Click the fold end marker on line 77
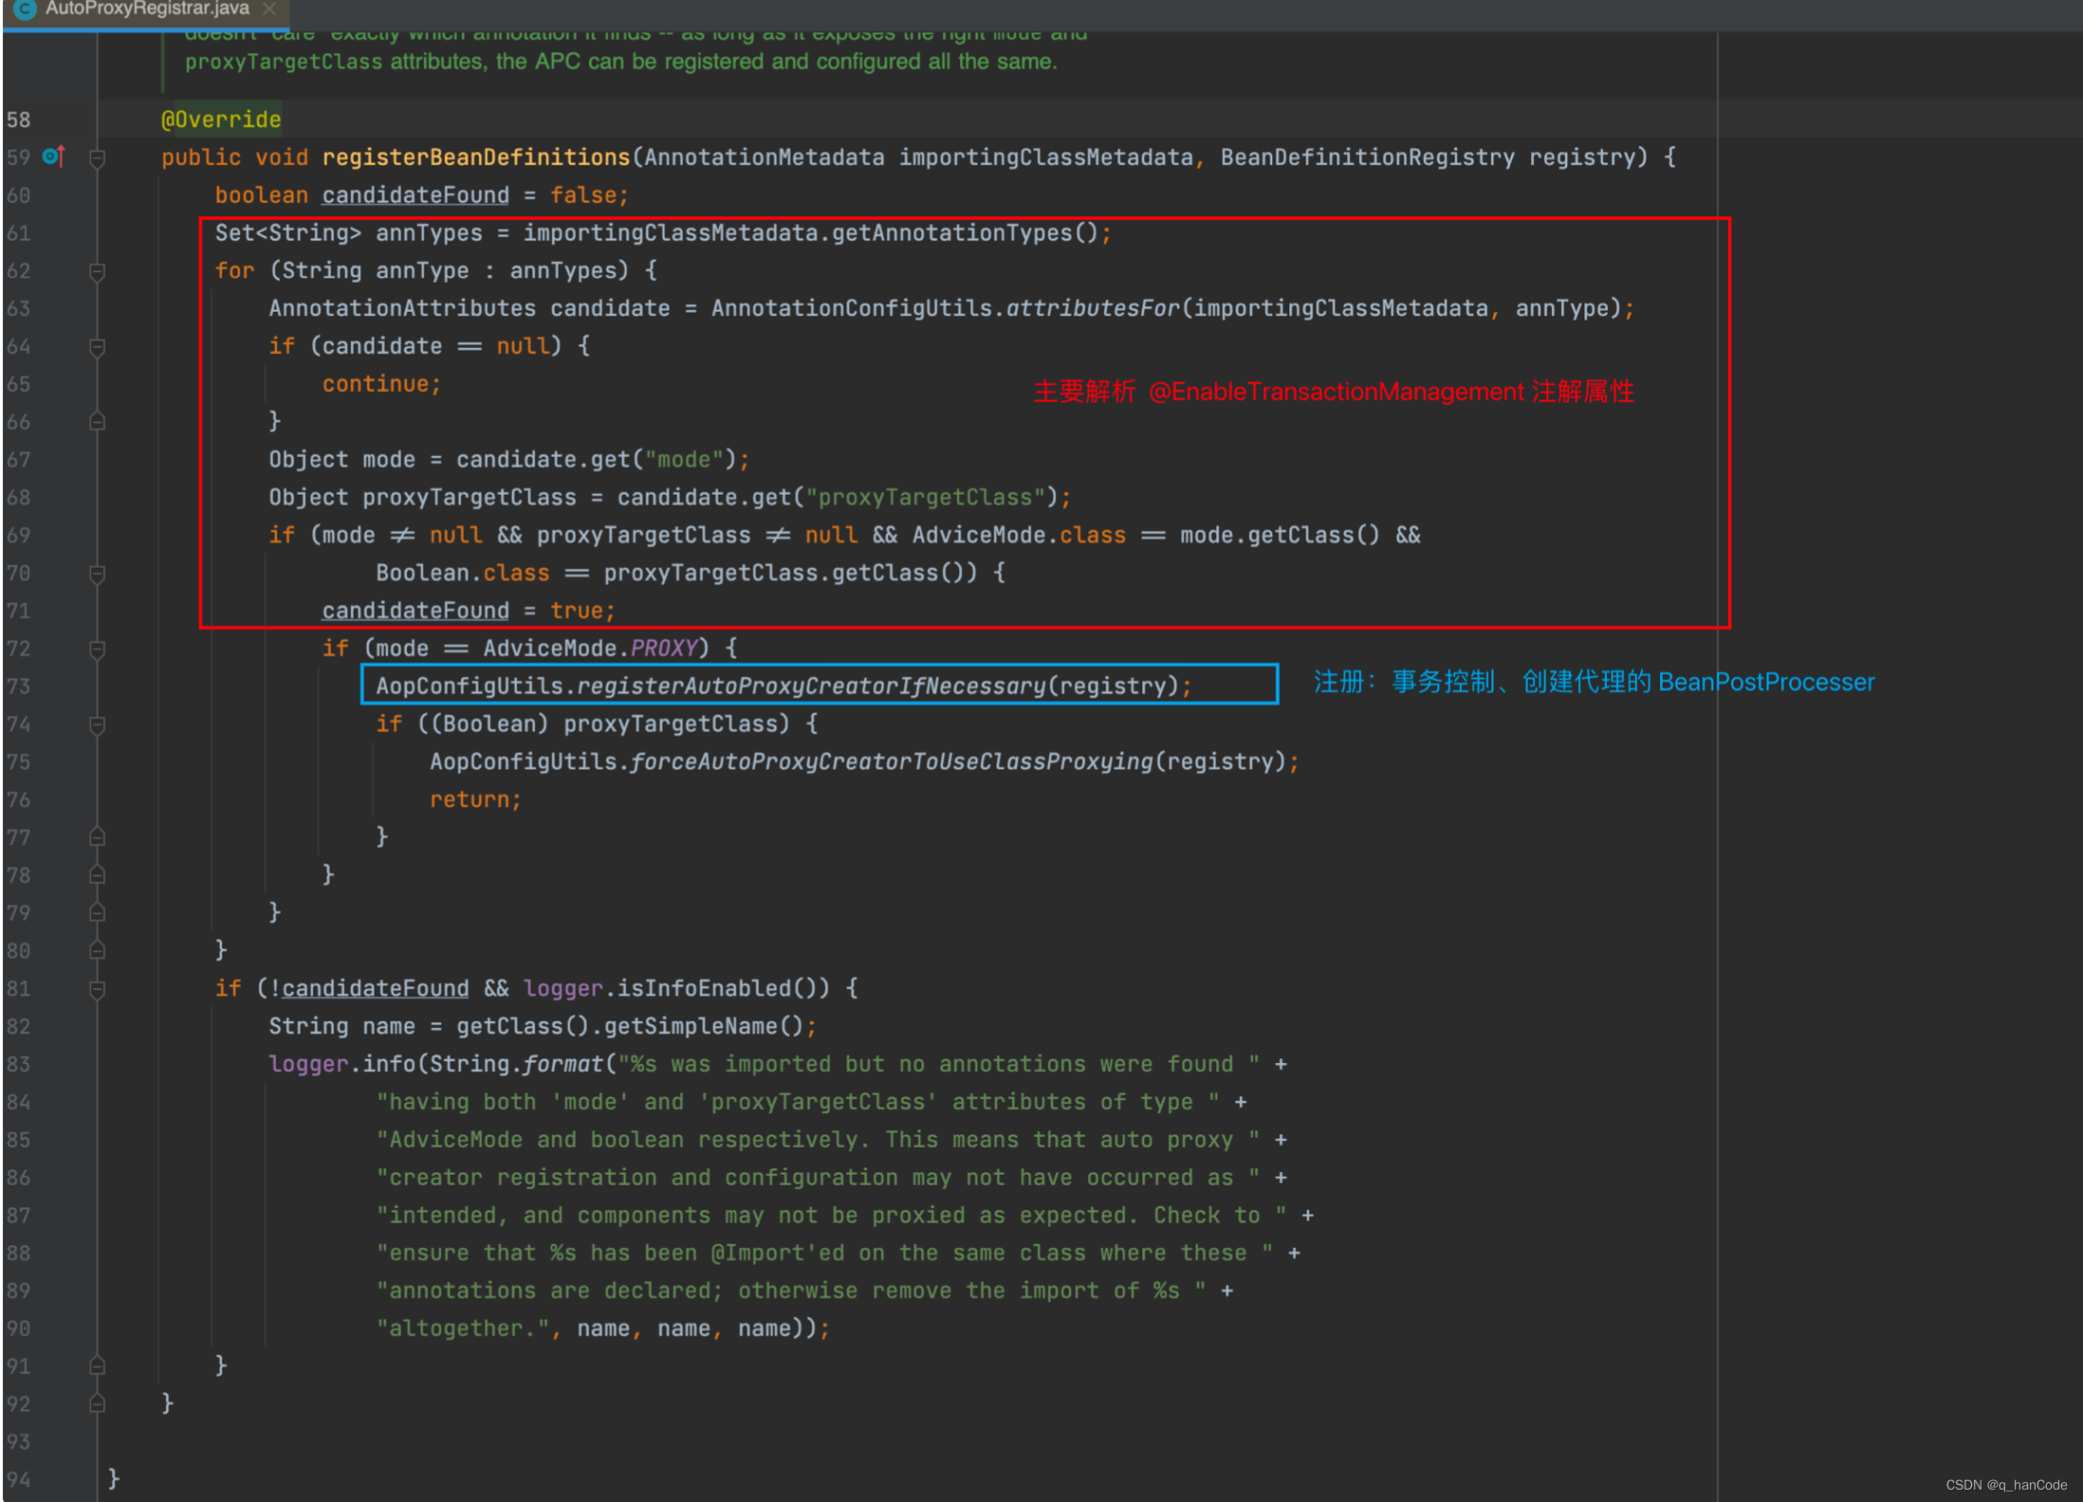 coord(97,836)
